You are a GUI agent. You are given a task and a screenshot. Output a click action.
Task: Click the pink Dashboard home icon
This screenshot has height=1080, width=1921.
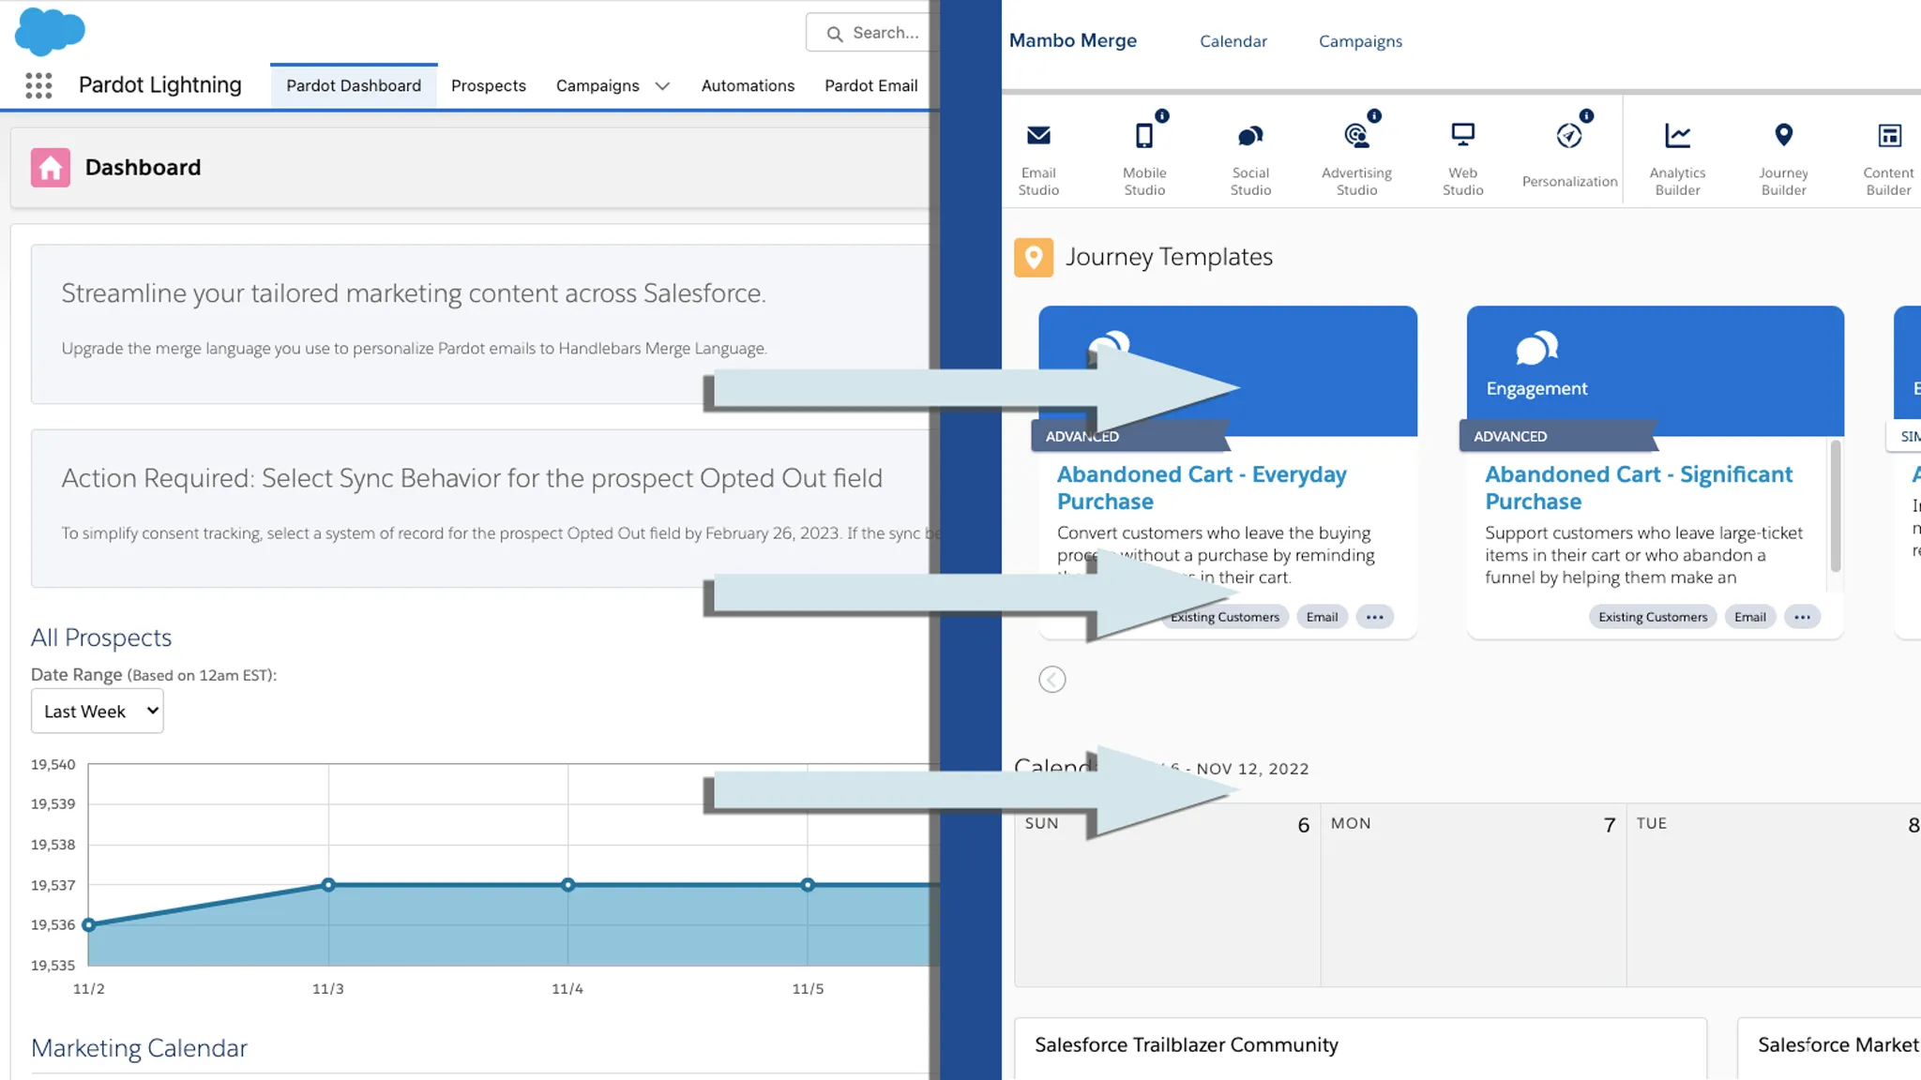pos(51,168)
